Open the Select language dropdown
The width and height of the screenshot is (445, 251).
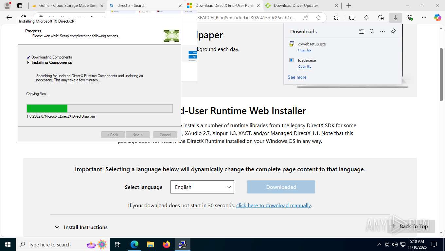pyautogui.click(x=202, y=187)
